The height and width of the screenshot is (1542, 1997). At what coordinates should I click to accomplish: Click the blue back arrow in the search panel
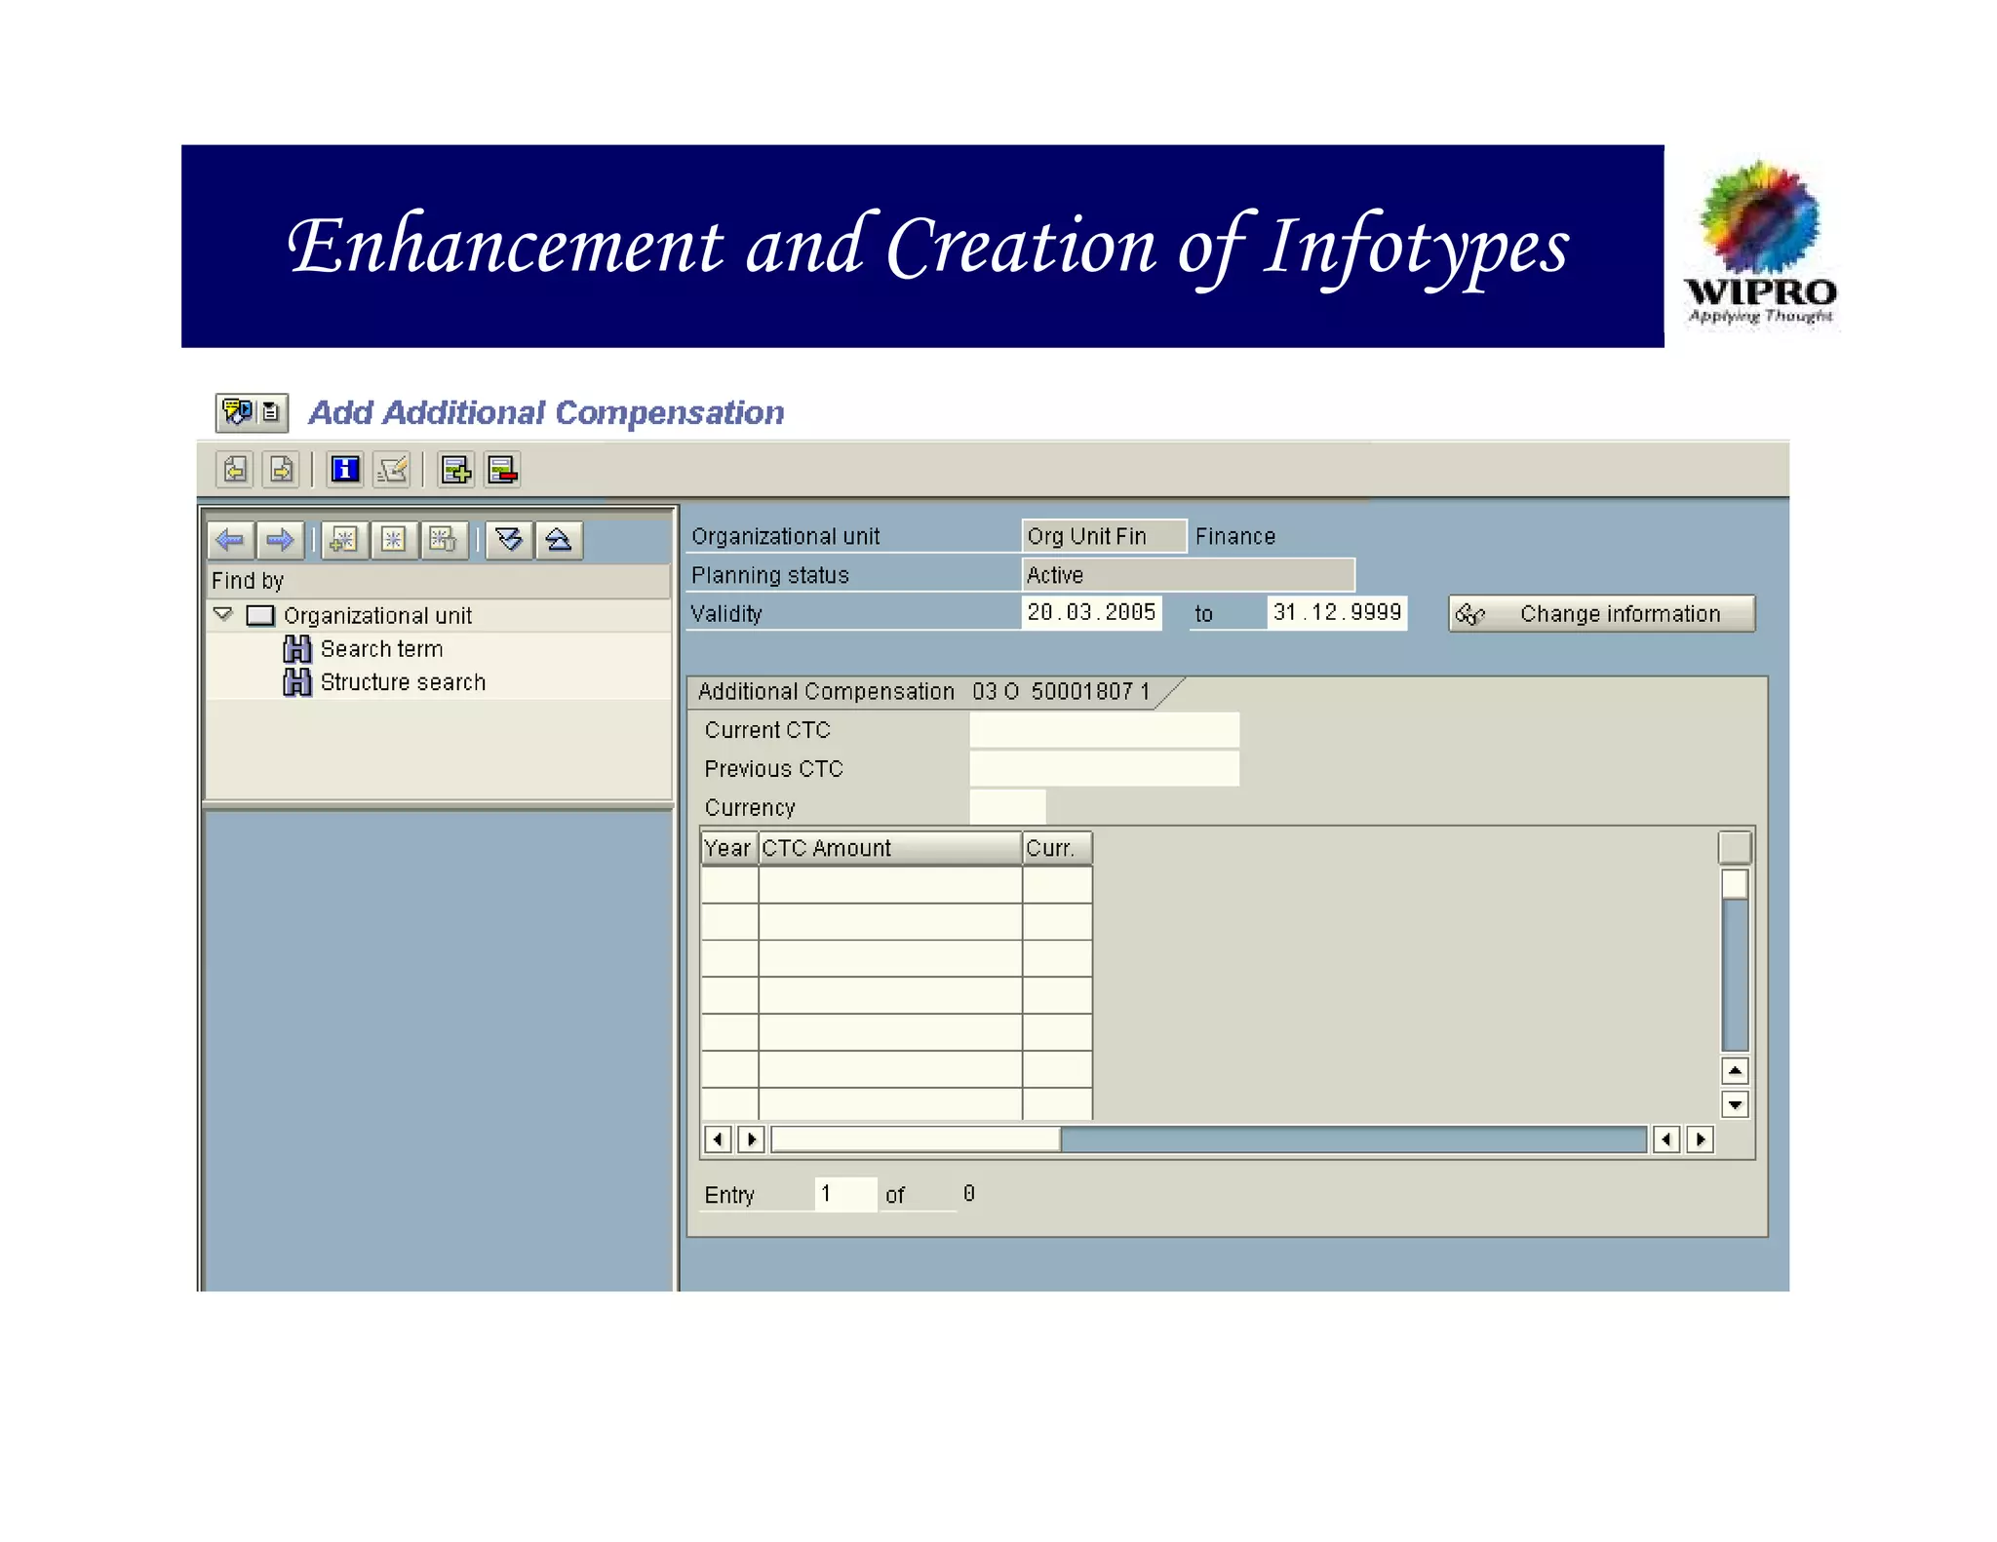tap(231, 540)
